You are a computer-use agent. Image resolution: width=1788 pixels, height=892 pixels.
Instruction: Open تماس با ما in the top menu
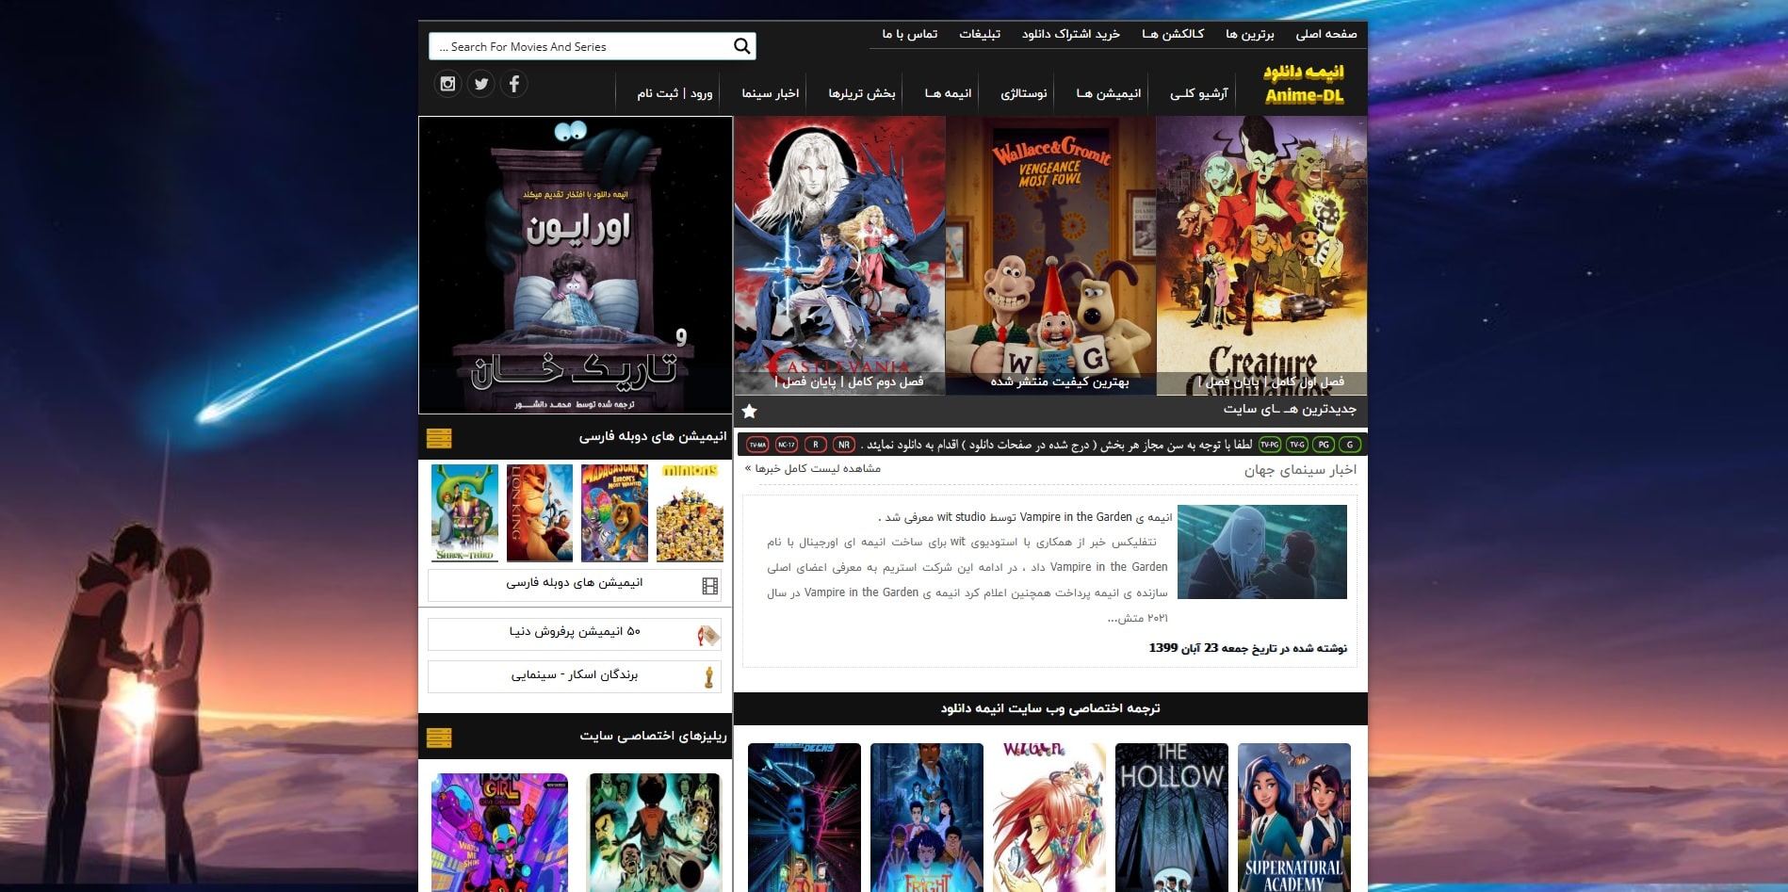click(x=910, y=34)
